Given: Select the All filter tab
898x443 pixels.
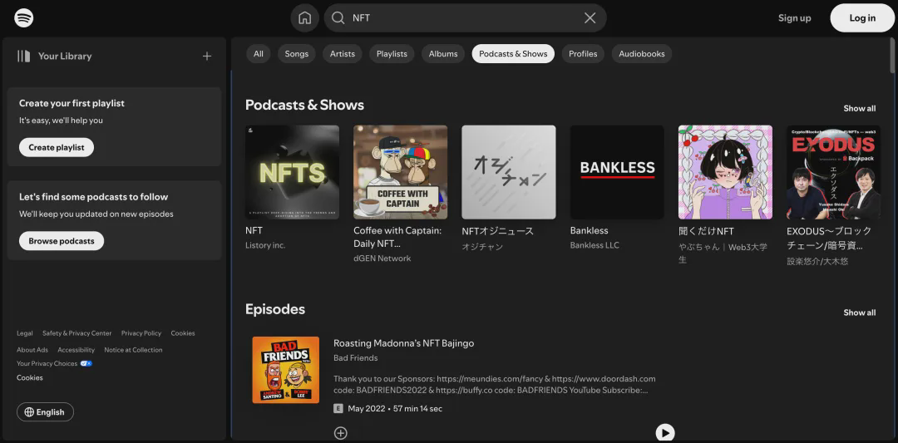Looking at the screenshot, I should pos(259,54).
